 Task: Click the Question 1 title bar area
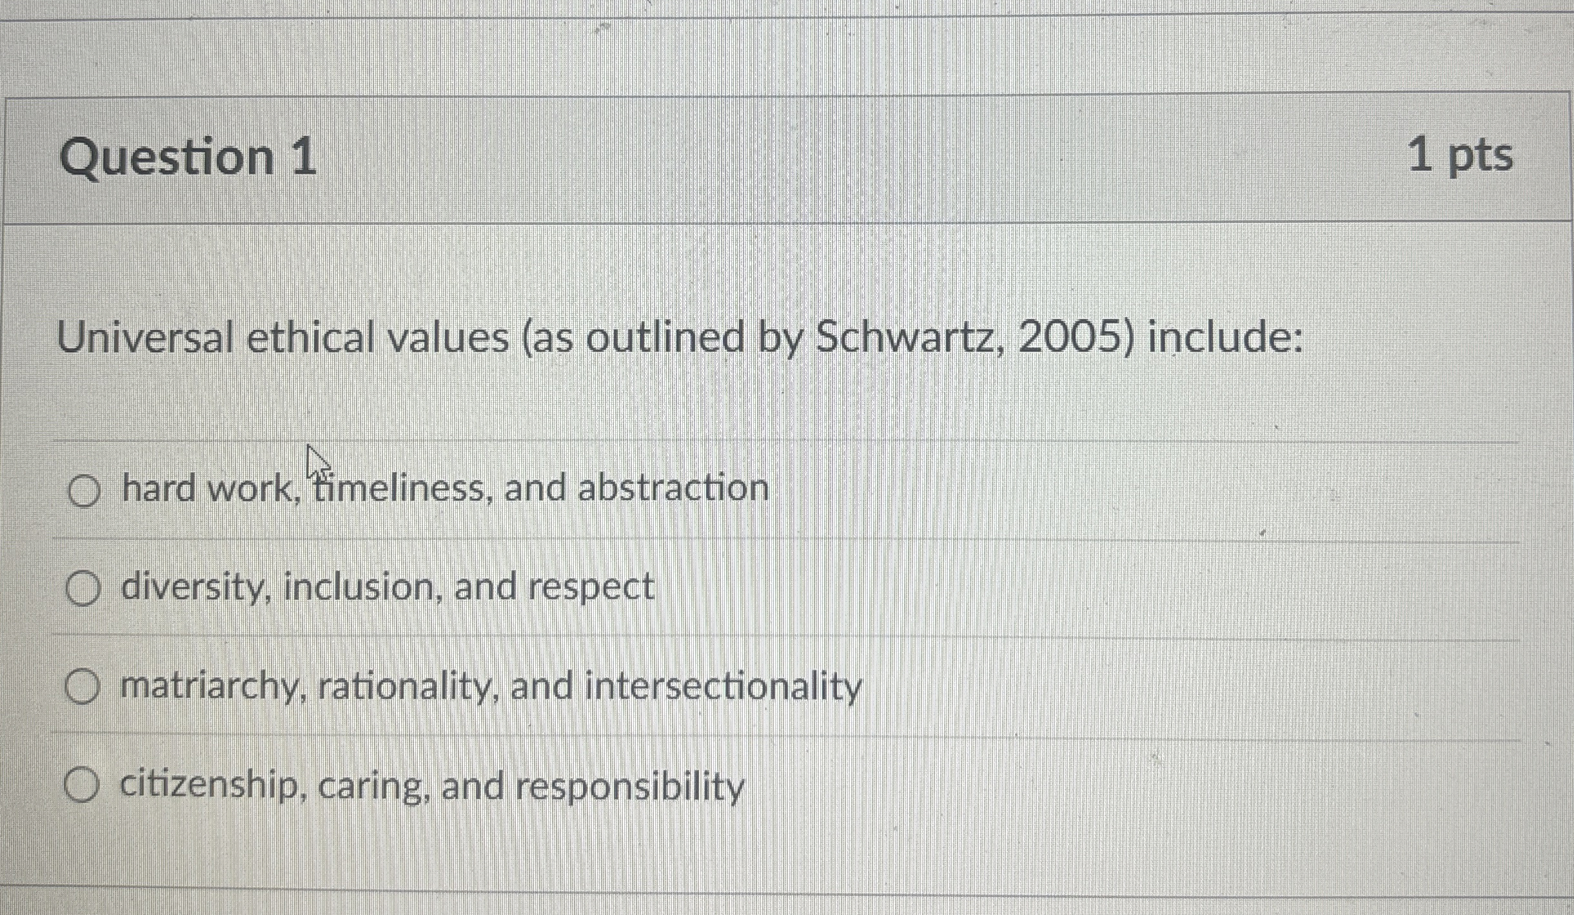click(774, 157)
